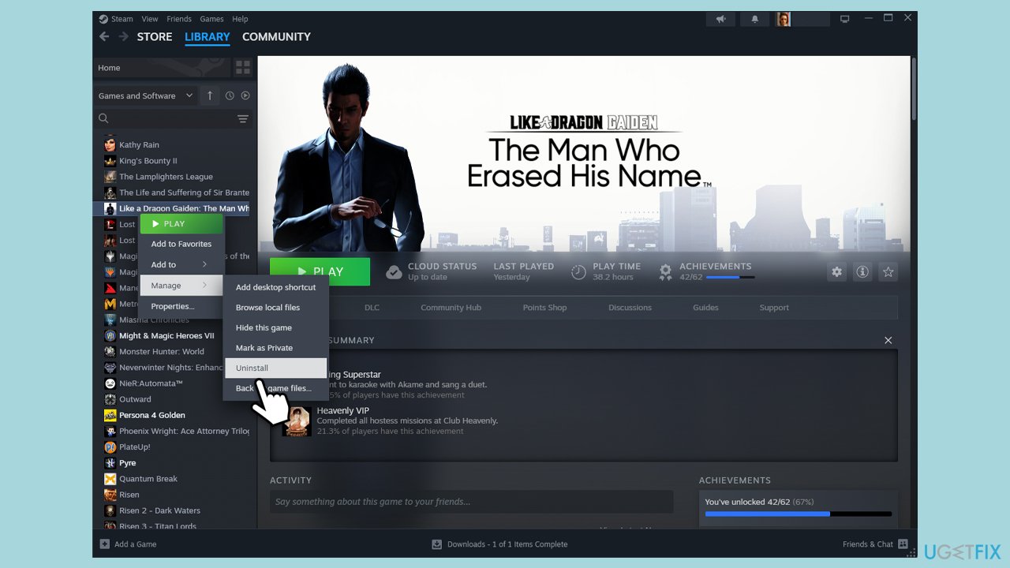
Task: Choose Browse local files
Action: point(275,308)
